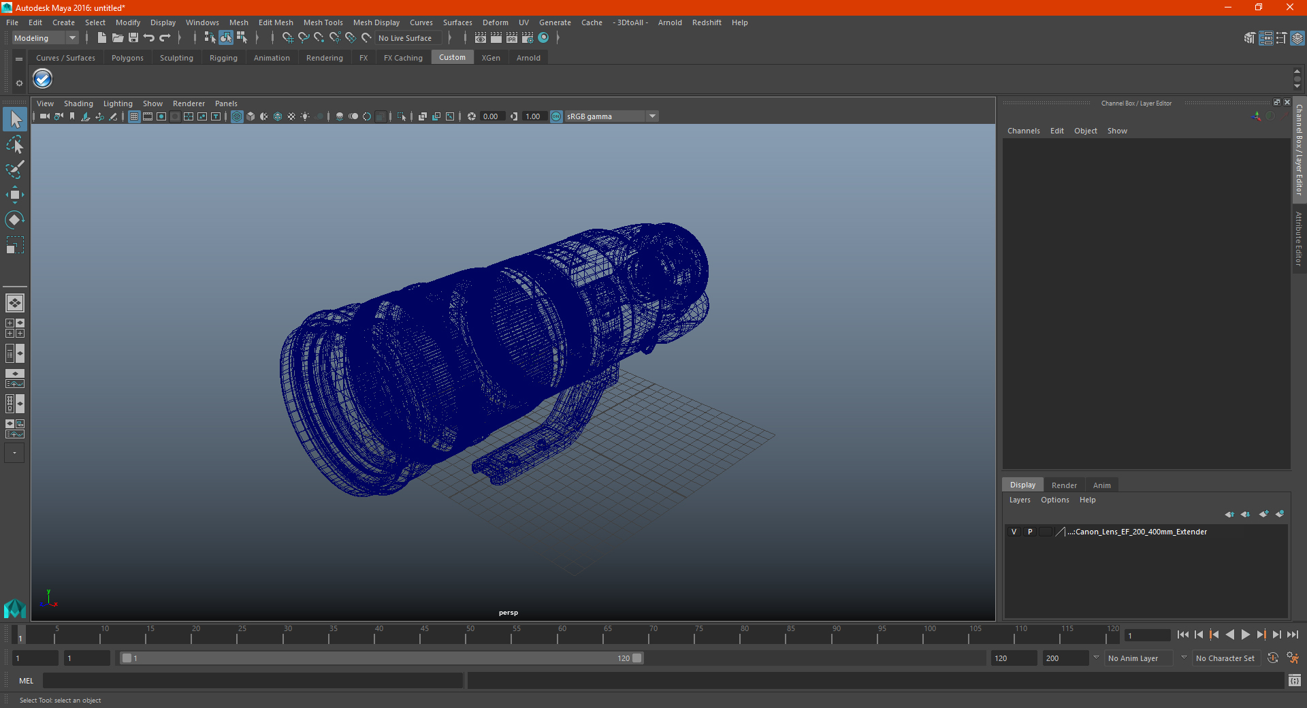
Task: Click the No Live Surface field
Action: (408, 38)
